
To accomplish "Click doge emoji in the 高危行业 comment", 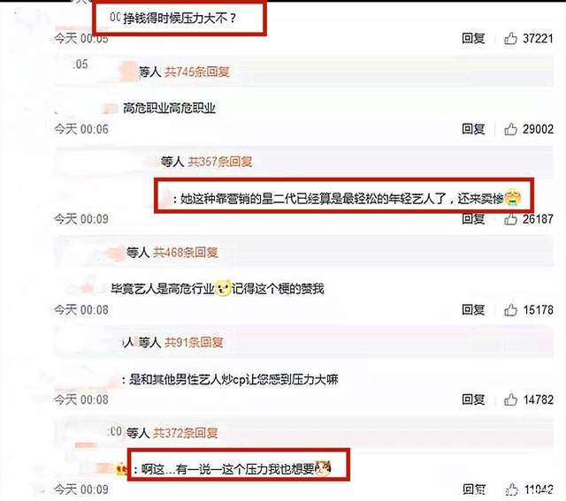I will point(223,288).
